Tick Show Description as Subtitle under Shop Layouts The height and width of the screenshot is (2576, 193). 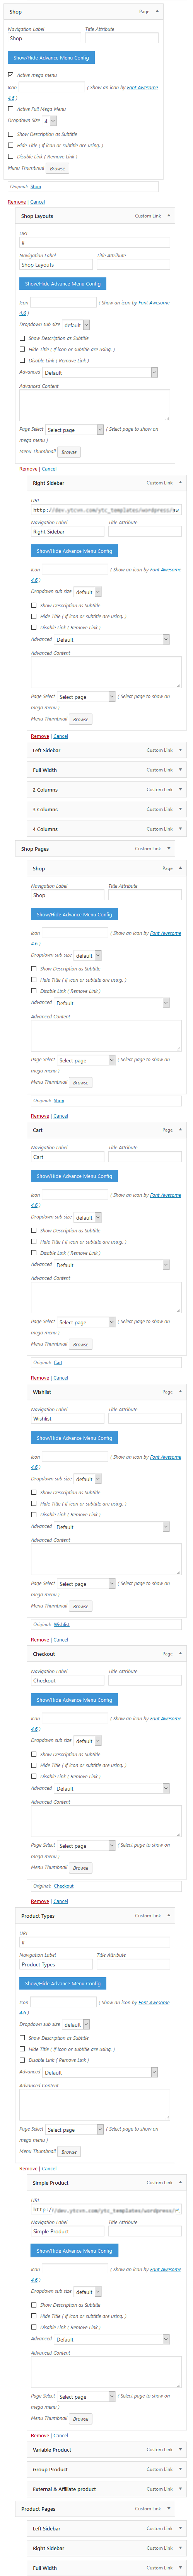tap(23, 338)
